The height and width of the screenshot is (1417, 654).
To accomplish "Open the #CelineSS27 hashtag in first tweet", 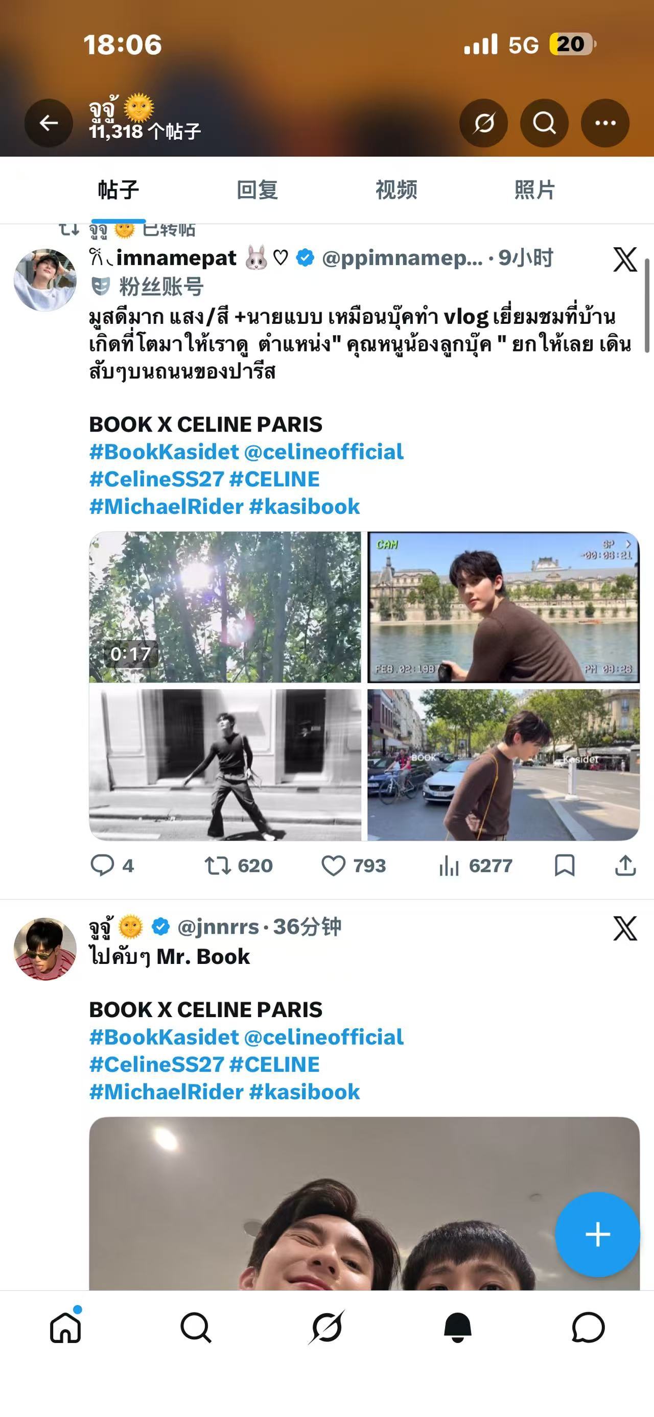I will click(x=157, y=479).
